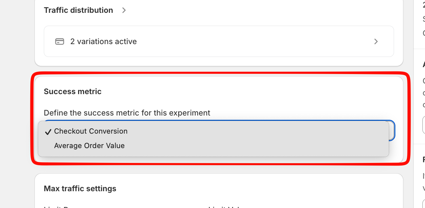Expand the variations row right chevron
Screen dimensions: 425x208
point(376,41)
